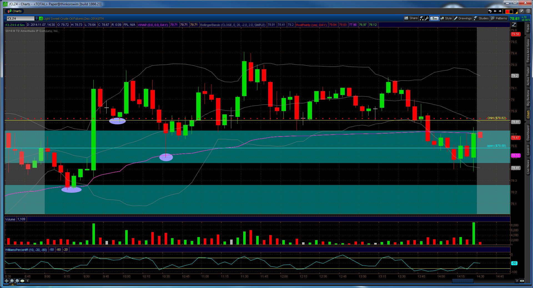Image resolution: width=533 pixels, height=288 pixels.
Task: Click the /CLZ4 symbol input field
Action: pos(20,19)
